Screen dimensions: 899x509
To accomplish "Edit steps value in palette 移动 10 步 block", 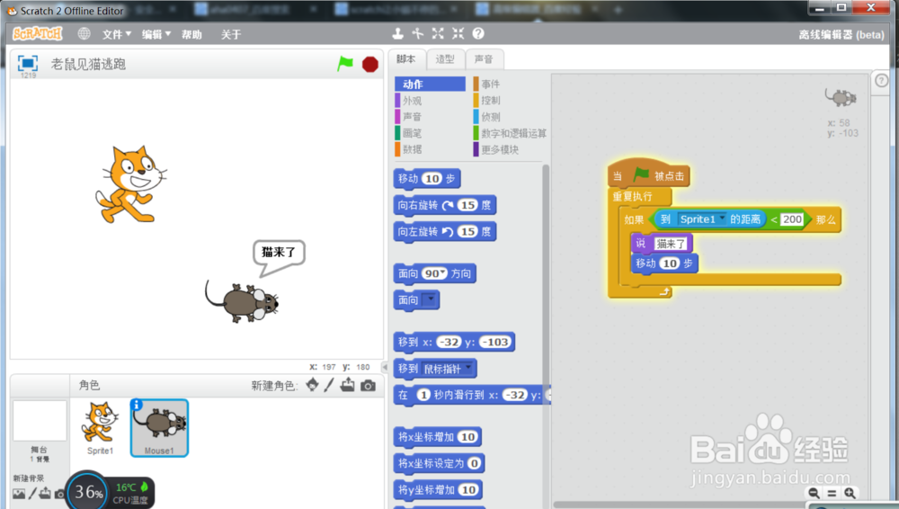I will click(x=432, y=178).
